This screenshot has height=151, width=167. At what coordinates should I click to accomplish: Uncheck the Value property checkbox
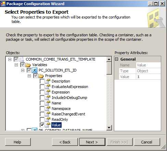42,125
